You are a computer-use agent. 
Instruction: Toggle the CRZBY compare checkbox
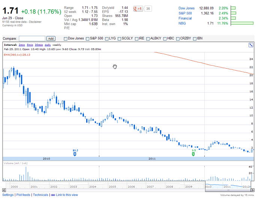(178, 39)
